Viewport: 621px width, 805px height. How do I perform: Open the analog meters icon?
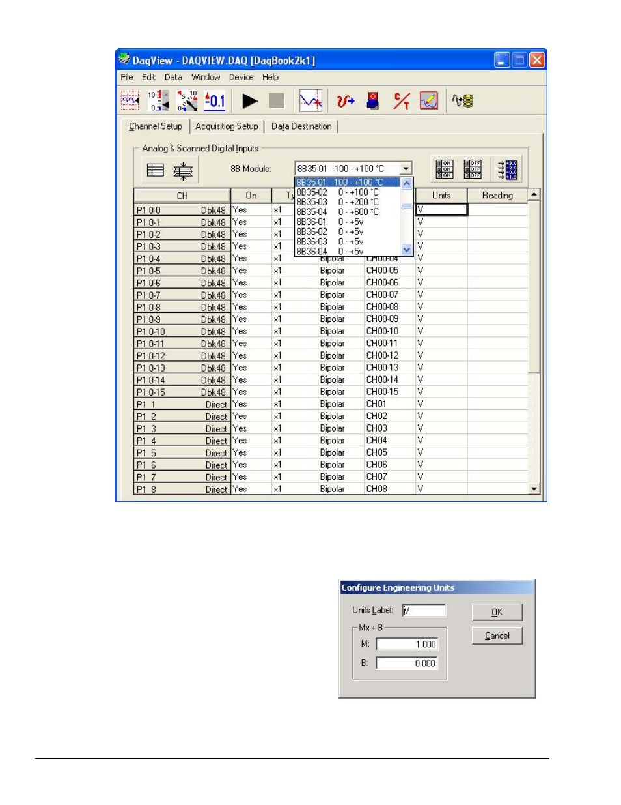187,101
